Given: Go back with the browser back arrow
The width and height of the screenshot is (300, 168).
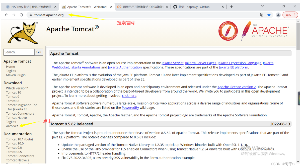Looking at the screenshot, I should click(x=6, y=15).
